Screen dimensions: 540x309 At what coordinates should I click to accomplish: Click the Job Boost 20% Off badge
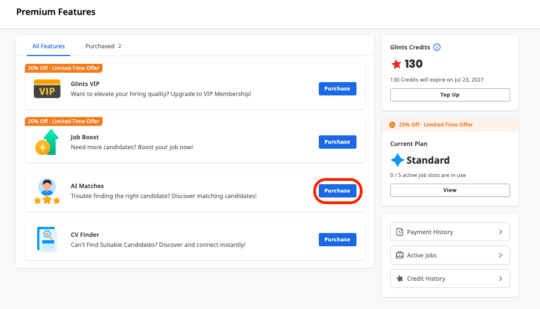click(x=64, y=121)
